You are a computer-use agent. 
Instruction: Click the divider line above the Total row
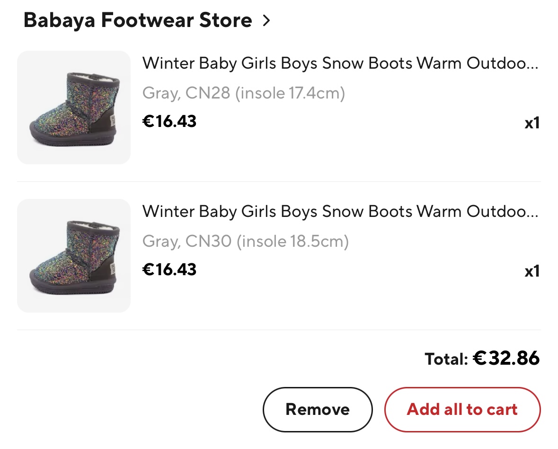(279, 330)
